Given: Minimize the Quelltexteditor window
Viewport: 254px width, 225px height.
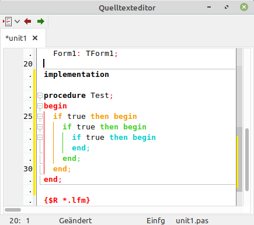Looking at the screenshot, I should pyautogui.click(x=209, y=7).
